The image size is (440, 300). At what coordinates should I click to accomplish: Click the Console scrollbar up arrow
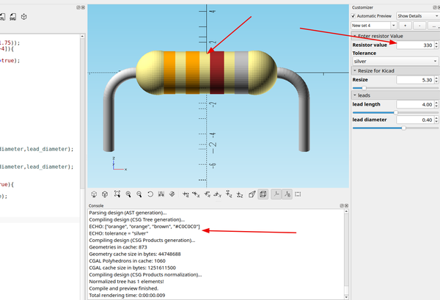tap(347, 211)
